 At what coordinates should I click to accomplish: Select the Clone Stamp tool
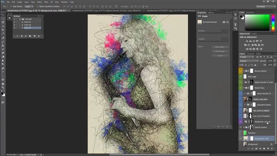click(3, 45)
